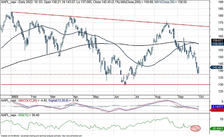Click the 36.4941 RSI value label
224x137 pixels.
[217, 129]
